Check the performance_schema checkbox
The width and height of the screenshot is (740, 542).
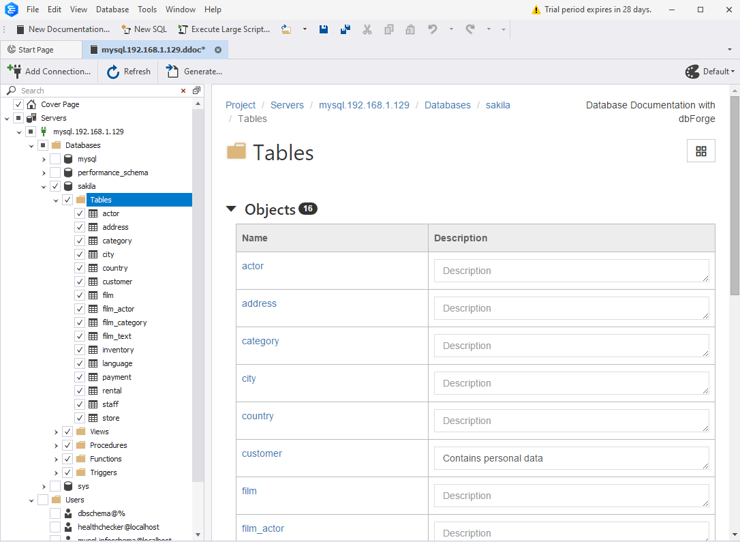pyautogui.click(x=55, y=172)
